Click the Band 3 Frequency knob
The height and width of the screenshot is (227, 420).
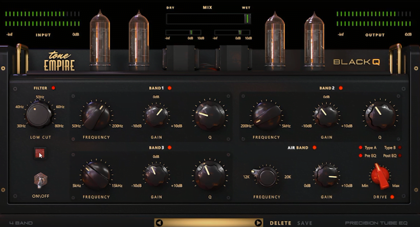(x=96, y=175)
